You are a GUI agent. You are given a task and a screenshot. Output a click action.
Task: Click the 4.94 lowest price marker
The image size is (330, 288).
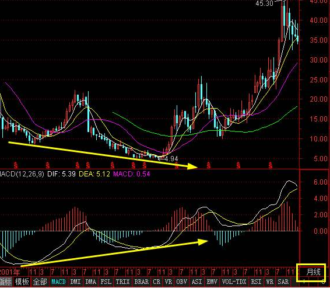click(171, 158)
